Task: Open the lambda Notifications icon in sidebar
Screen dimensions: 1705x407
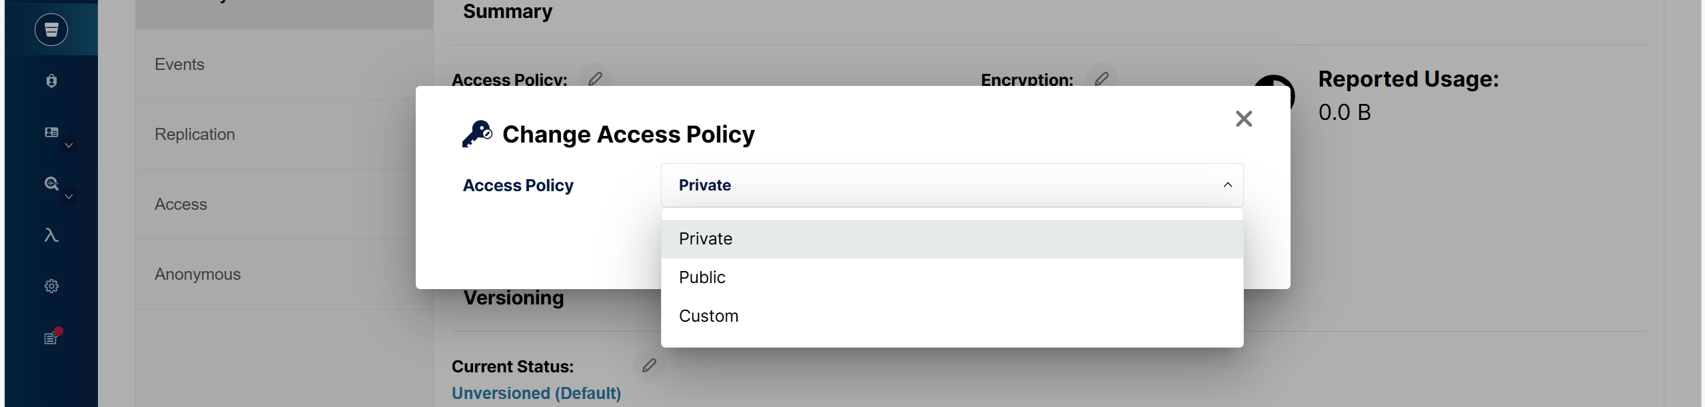Action: 51,235
